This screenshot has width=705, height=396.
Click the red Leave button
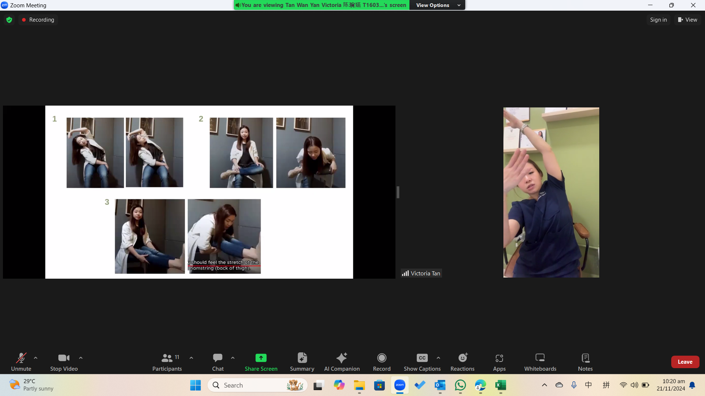[685, 362]
